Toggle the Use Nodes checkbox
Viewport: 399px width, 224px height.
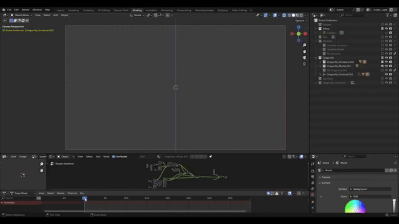pyautogui.click(x=113, y=157)
